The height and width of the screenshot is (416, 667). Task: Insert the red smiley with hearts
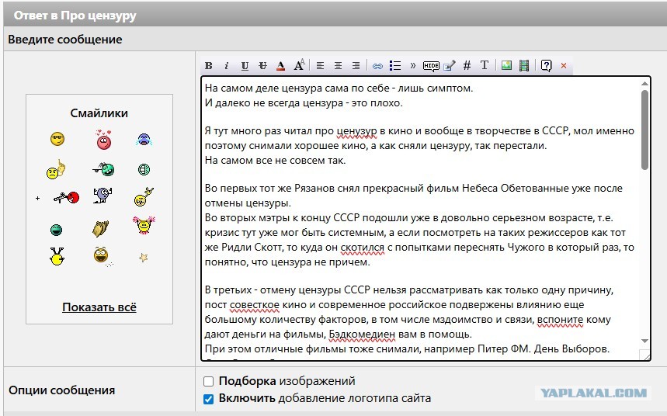[103, 139]
